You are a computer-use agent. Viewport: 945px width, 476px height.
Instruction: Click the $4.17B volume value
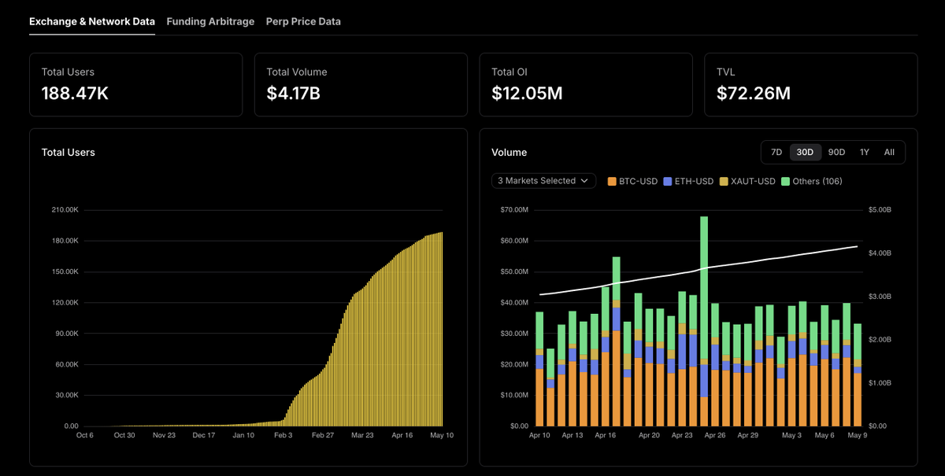coord(293,94)
